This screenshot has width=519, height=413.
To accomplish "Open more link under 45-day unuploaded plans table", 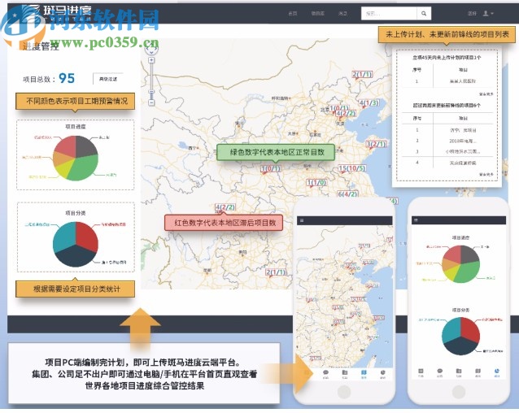I will coord(486,94).
